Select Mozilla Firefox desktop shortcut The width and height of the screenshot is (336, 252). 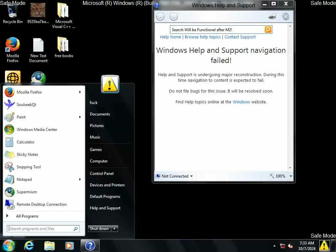[13, 50]
